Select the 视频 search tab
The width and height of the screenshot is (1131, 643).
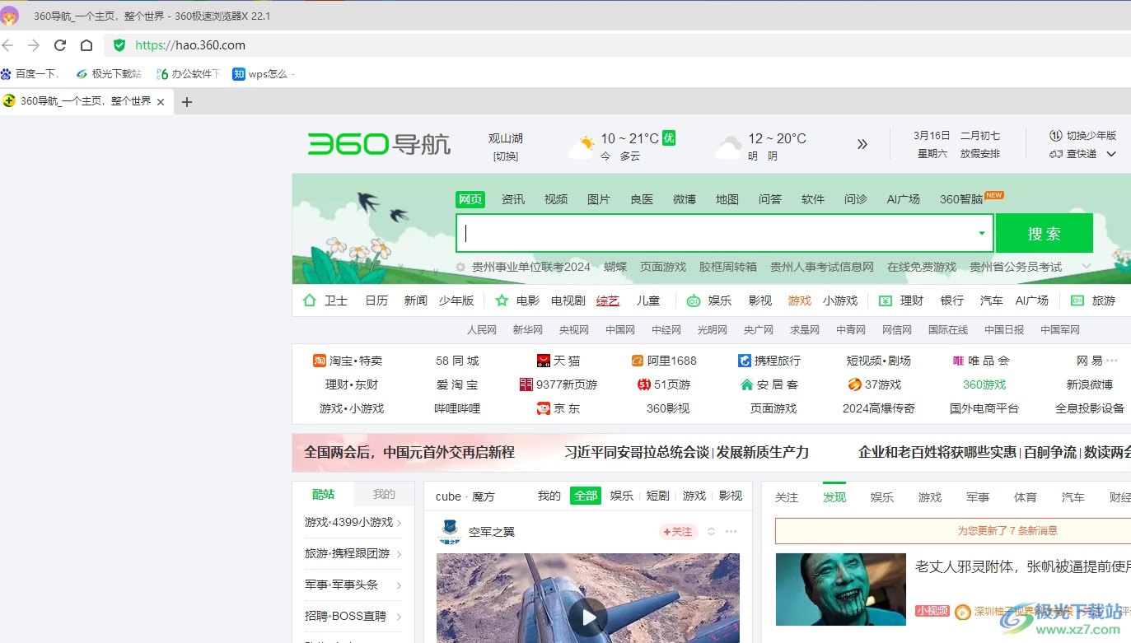pyautogui.click(x=556, y=199)
